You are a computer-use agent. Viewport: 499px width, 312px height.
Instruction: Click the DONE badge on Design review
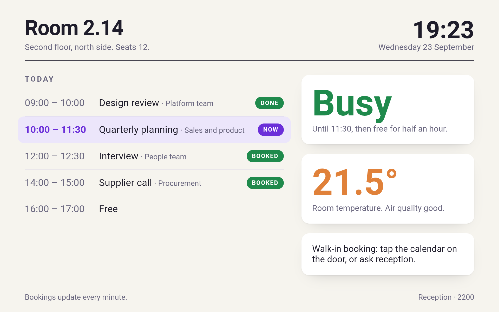click(269, 103)
